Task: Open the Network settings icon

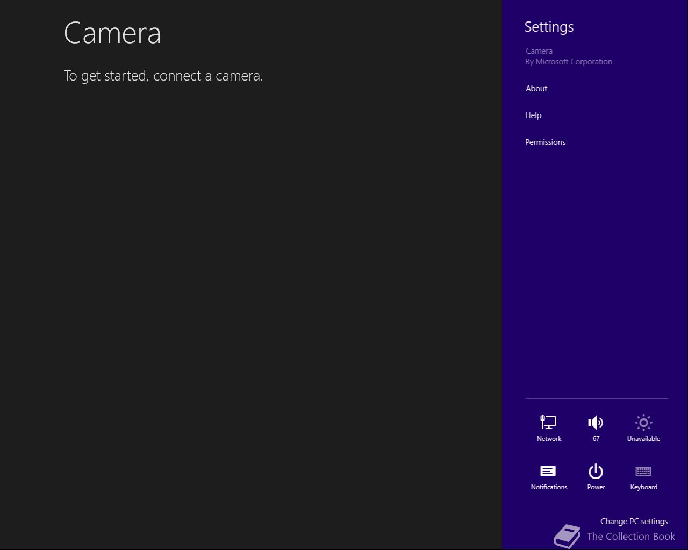Action: coord(548,423)
